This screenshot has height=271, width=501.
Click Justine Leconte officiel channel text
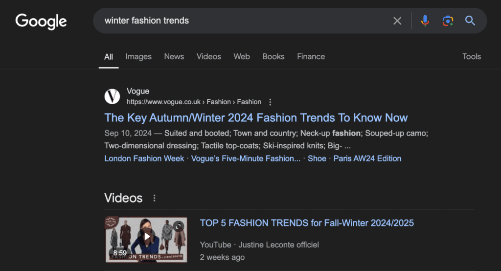(x=278, y=245)
